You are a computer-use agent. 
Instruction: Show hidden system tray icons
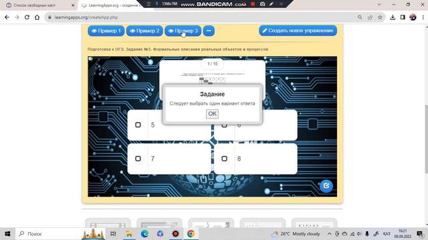pos(330,234)
